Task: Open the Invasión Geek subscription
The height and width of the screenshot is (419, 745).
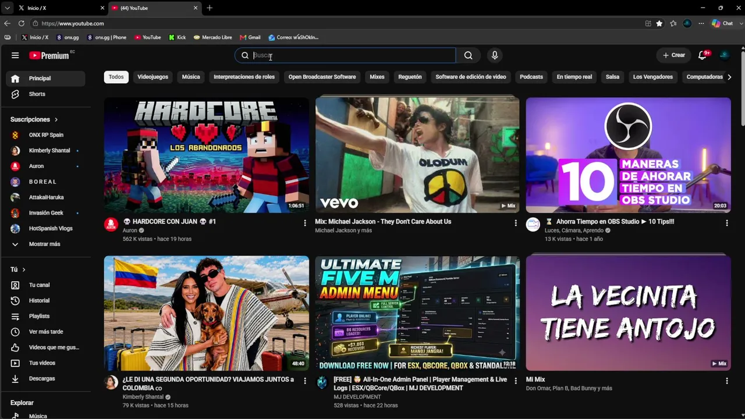Action: click(x=47, y=213)
